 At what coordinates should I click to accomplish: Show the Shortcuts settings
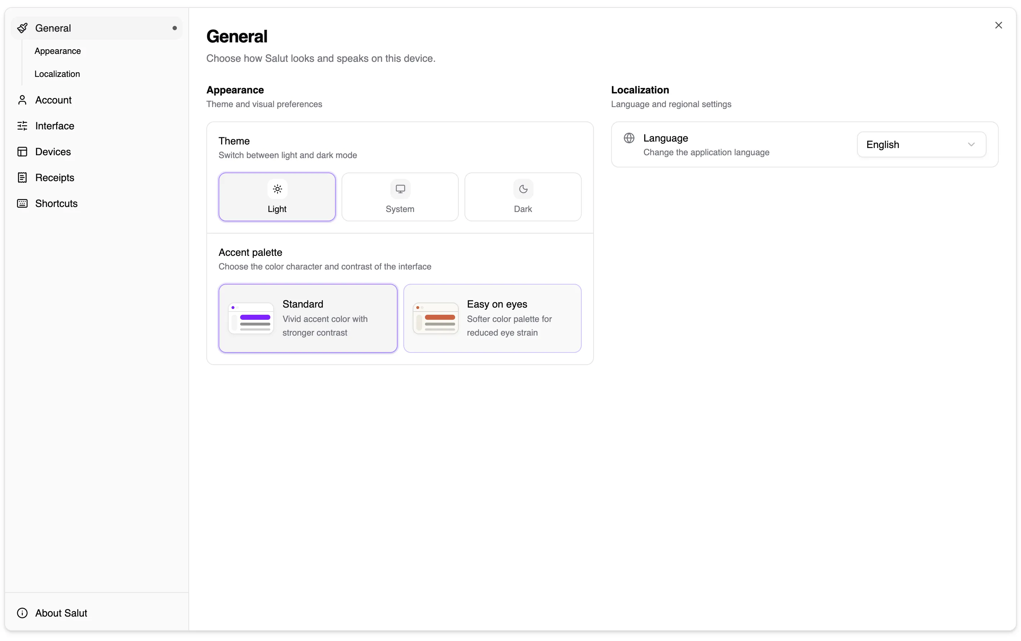[x=97, y=203]
